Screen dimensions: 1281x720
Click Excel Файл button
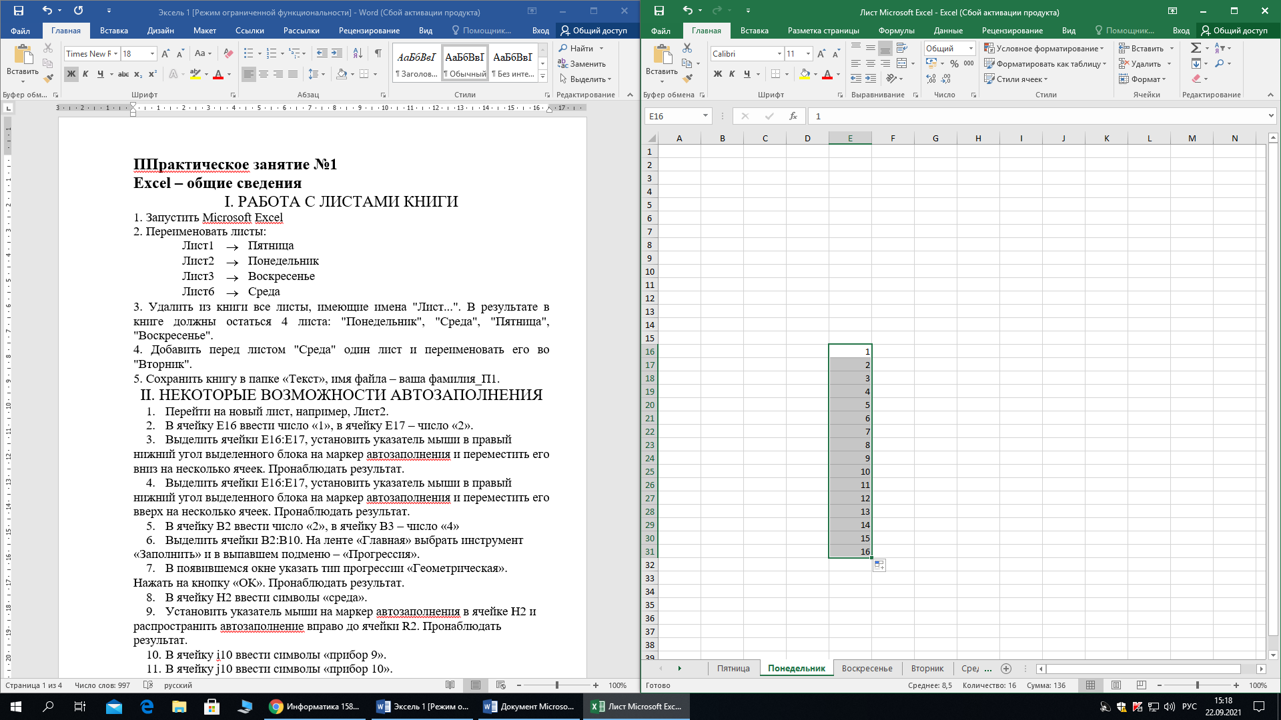point(661,31)
